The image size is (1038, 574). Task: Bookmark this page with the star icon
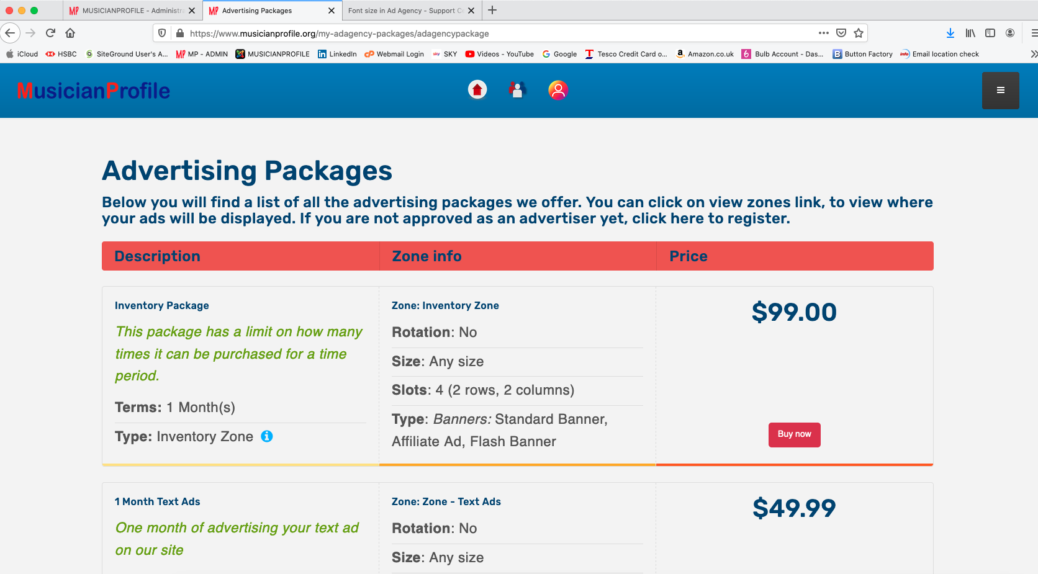coord(859,34)
